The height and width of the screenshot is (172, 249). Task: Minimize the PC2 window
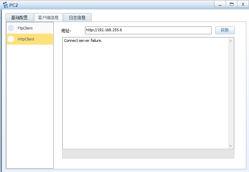(220, 4)
